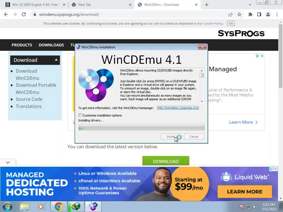This screenshot has width=283, height=212.
Task: Share this page via address bar icon
Action: (230, 14)
